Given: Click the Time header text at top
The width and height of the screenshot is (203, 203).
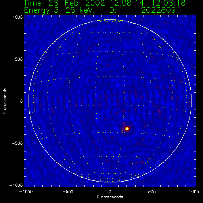Looking at the screenshot, I should coord(105,3).
